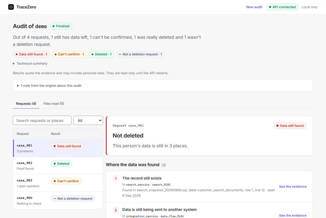Select the case_904 request row
The width and height of the screenshot is (326, 218).
pos(58,200)
